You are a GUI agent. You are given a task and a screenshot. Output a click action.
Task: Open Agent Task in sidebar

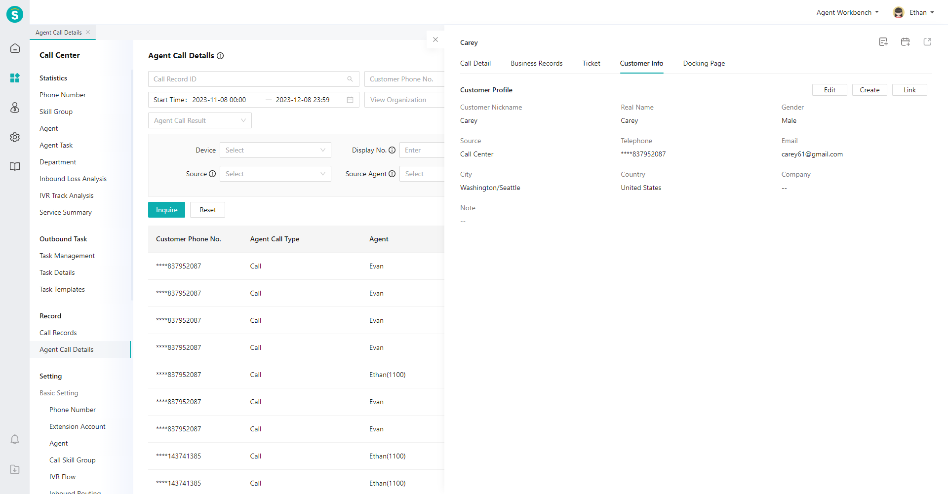[56, 145]
